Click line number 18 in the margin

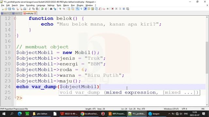point(8,53)
